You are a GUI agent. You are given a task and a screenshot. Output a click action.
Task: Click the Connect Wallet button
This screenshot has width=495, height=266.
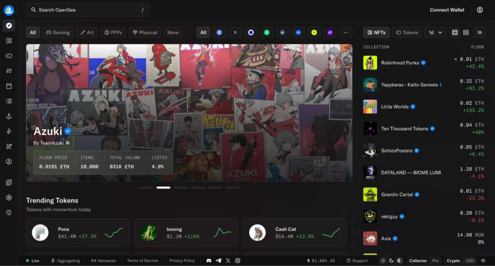pos(447,10)
